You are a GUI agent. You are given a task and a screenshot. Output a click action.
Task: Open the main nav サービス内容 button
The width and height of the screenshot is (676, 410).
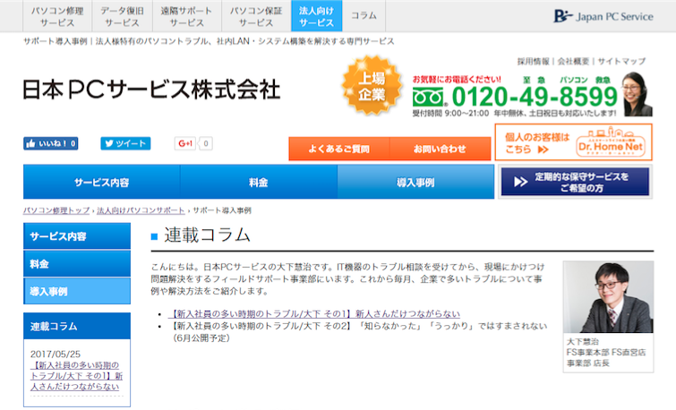[x=102, y=182]
